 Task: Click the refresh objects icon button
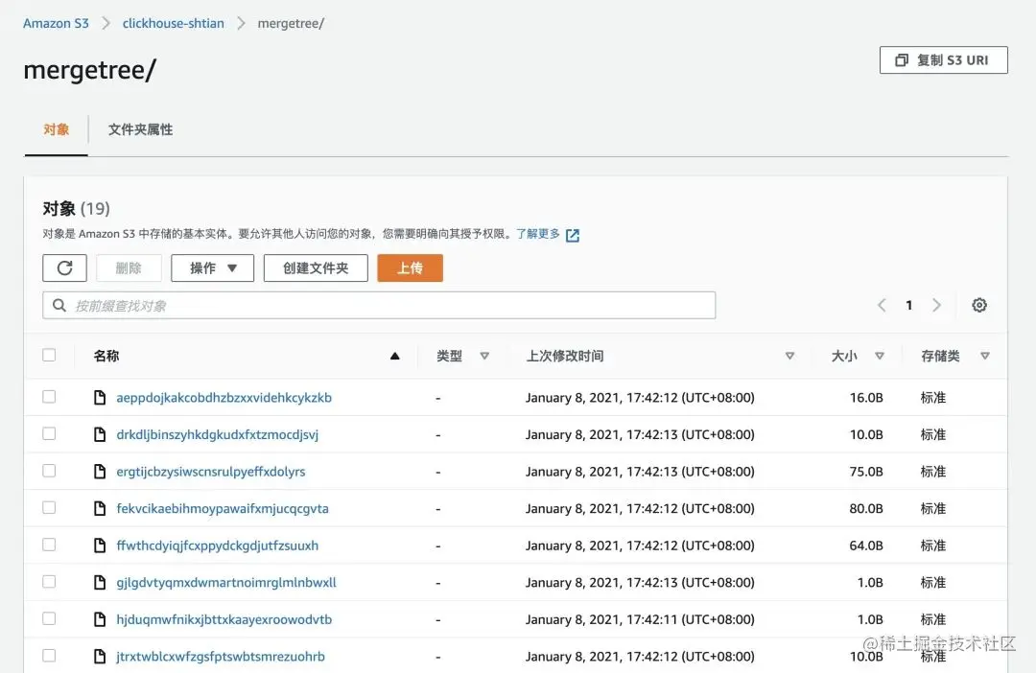[65, 268]
